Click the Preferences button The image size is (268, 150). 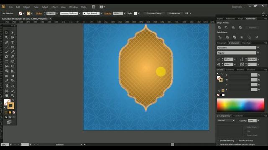[175, 13]
